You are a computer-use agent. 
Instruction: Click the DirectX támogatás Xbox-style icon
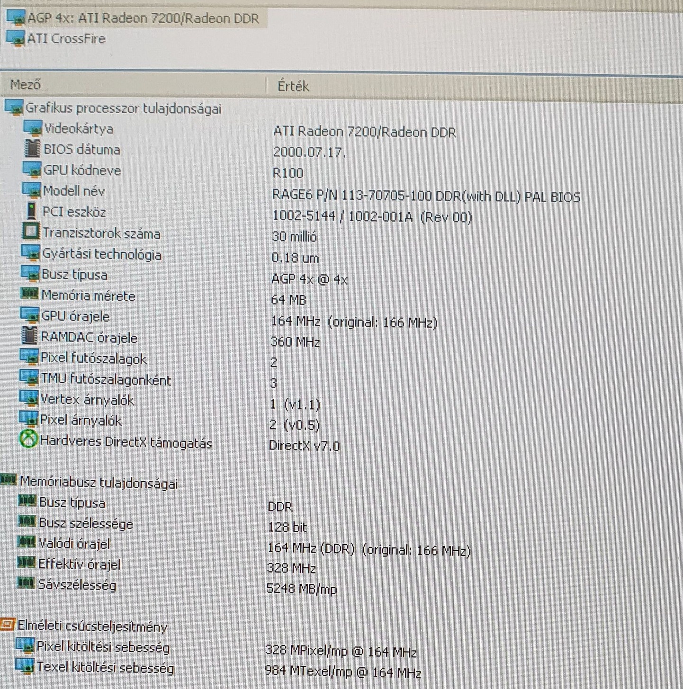click(28, 439)
